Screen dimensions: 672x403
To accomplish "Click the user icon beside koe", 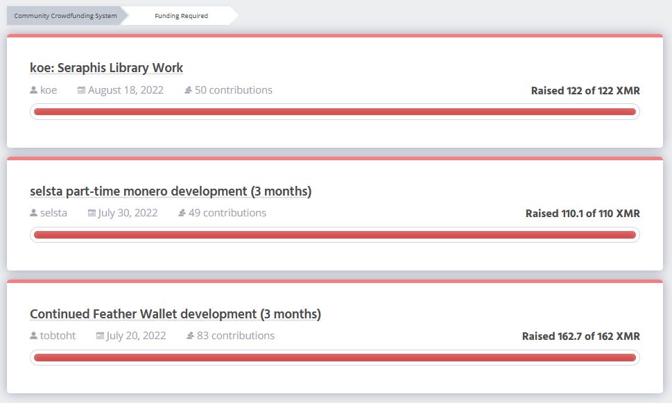I will [x=33, y=90].
